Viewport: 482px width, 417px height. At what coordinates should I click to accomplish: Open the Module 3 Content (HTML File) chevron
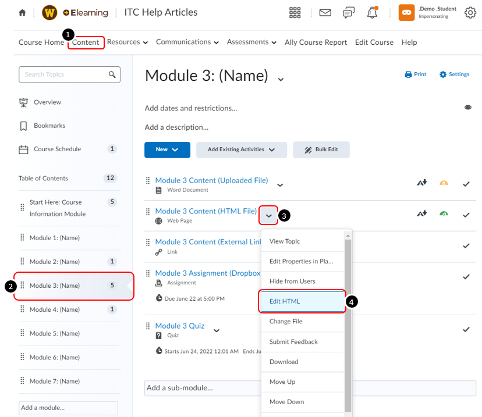point(268,215)
